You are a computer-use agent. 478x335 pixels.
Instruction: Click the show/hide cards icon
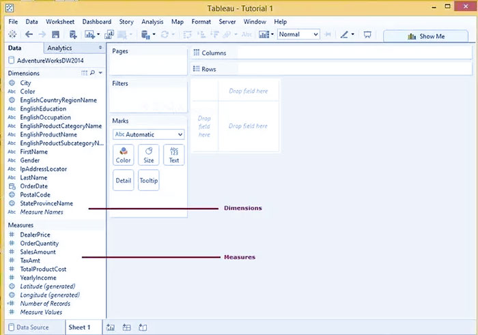click(264, 34)
